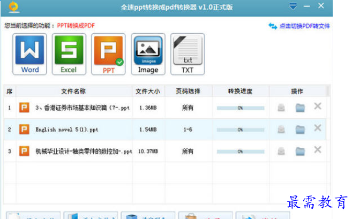
Task: Click the 页码选择 column header
Action: (x=188, y=91)
